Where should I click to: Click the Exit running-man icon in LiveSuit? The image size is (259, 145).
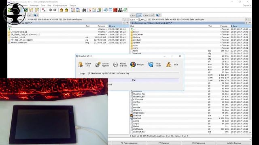click(168, 64)
